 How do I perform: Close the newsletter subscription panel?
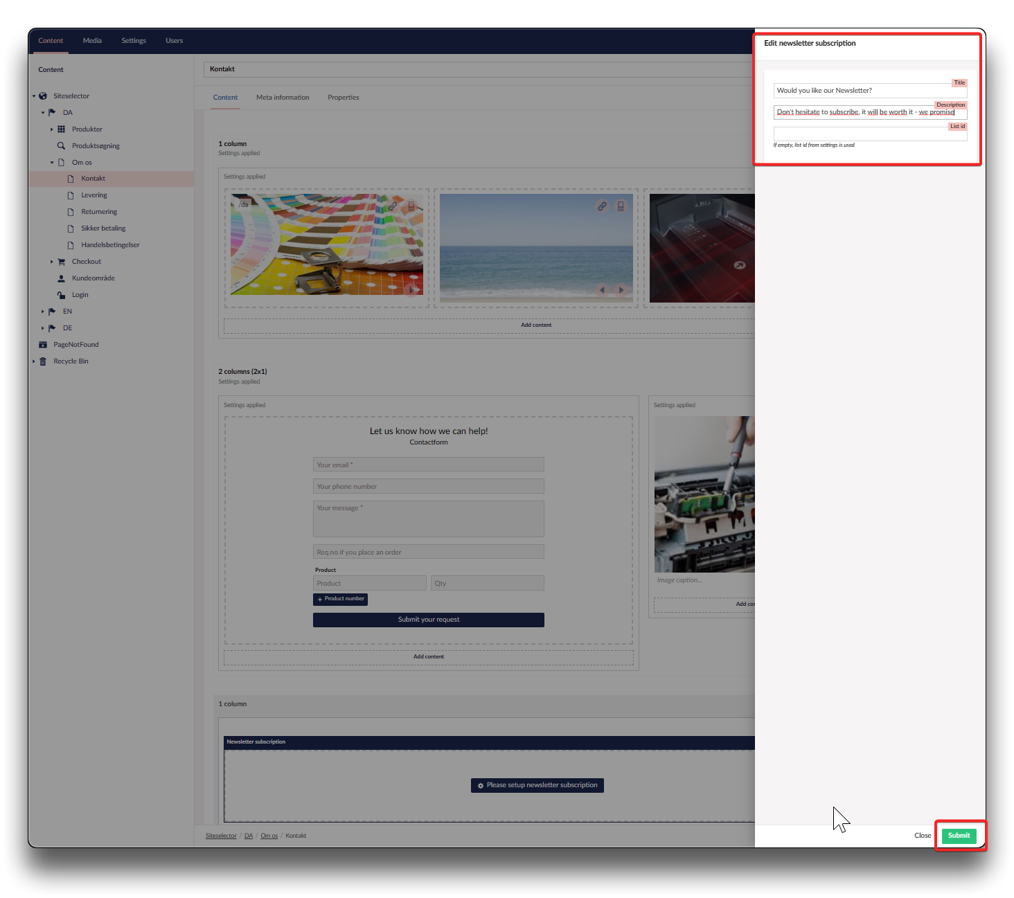(922, 836)
